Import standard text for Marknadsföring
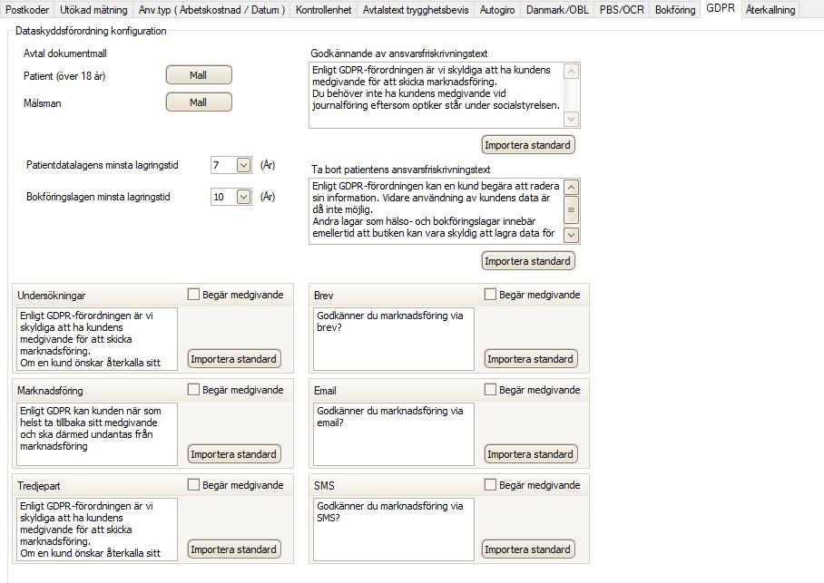 click(234, 454)
